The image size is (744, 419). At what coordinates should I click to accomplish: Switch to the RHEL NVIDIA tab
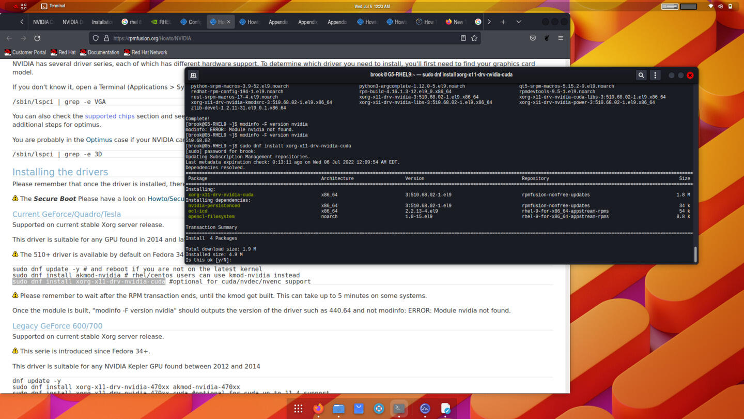tap(161, 22)
